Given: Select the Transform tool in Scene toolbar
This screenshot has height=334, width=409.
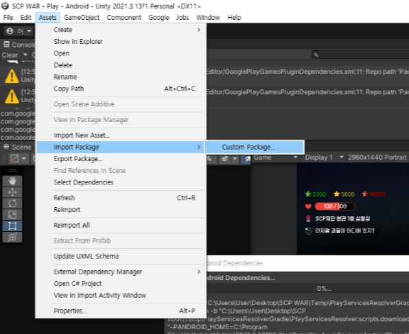Looking at the screenshot, I should pyautogui.click(x=12, y=237).
